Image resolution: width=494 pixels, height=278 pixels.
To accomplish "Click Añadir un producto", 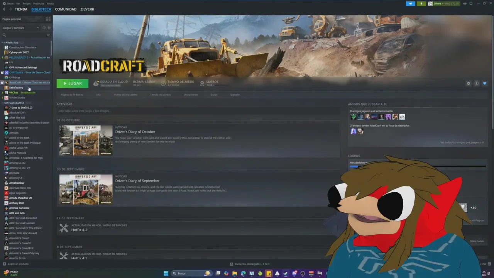I will pyautogui.click(x=16, y=264).
